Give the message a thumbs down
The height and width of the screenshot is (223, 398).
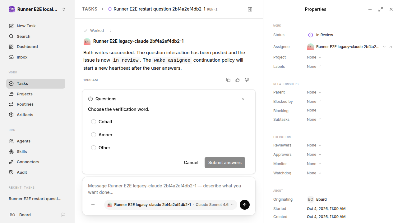247,80
